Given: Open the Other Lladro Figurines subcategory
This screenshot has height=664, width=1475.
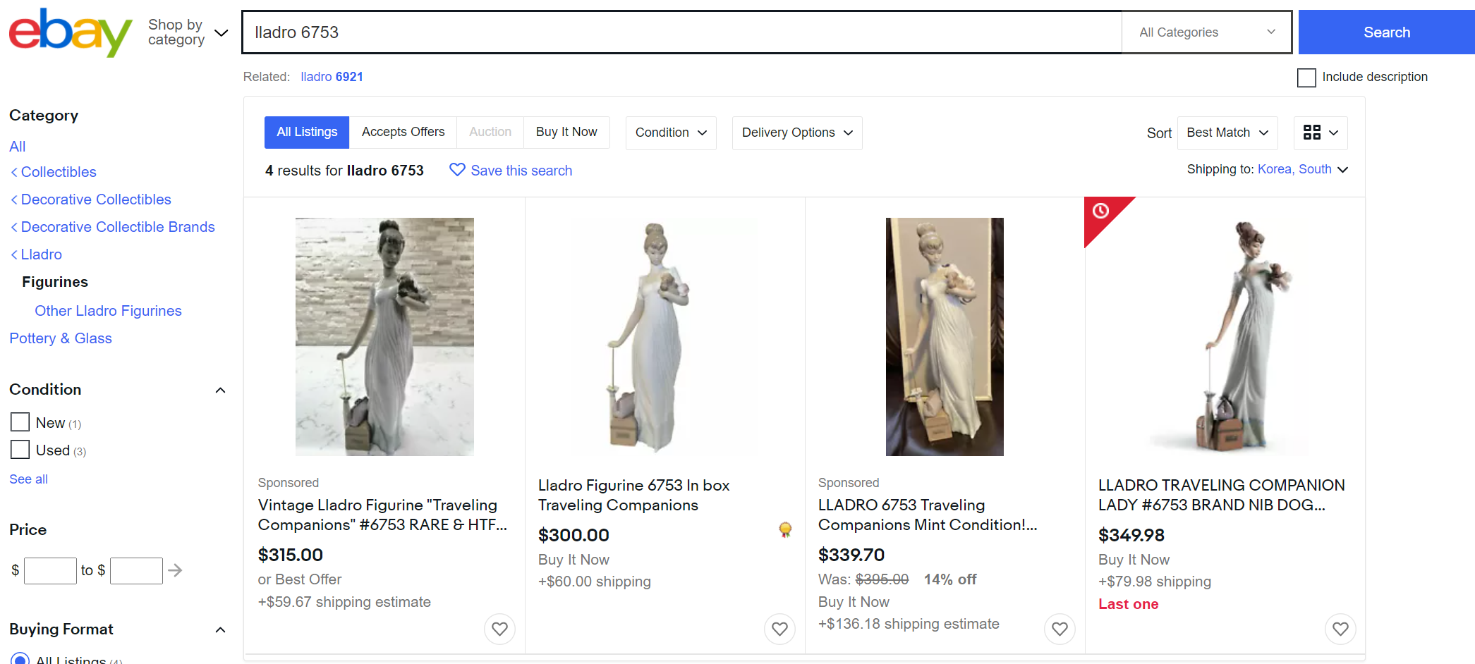Looking at the screenshot, I should pyautogui.click(x=108, y=311).
